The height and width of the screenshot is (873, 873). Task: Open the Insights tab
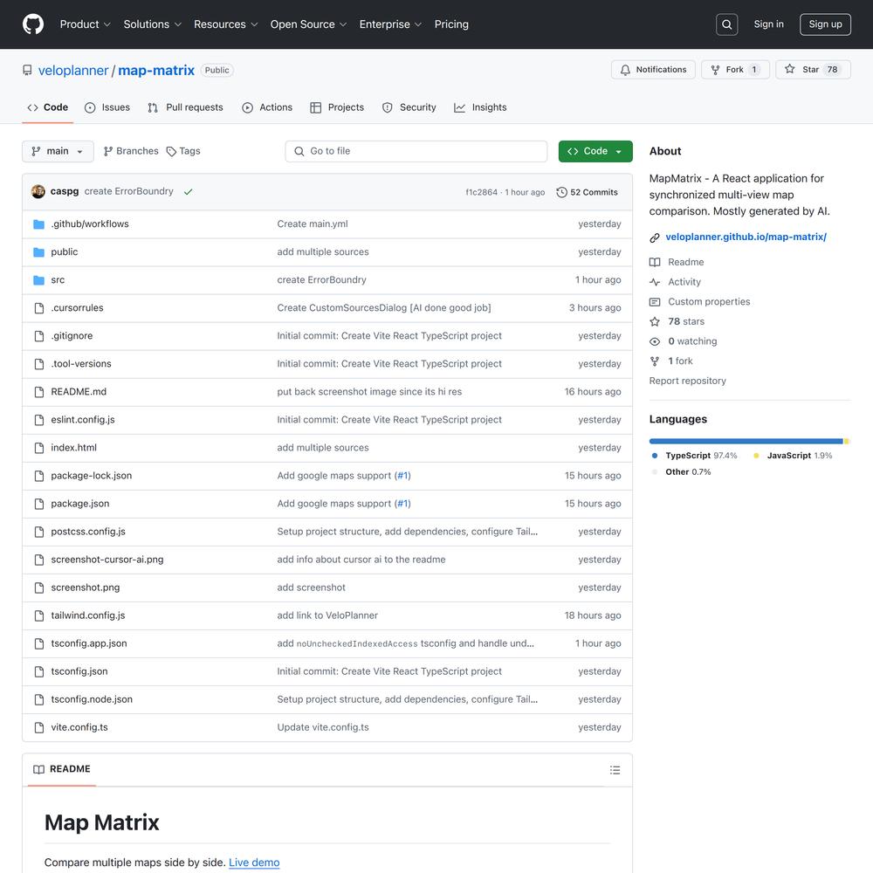(480, 107)
